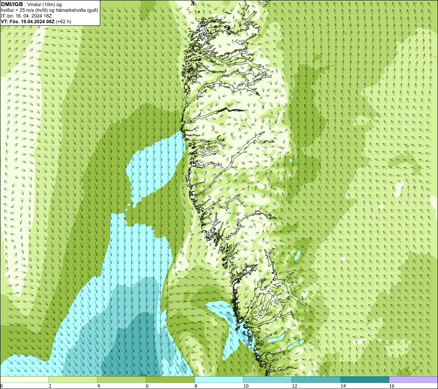Click the 6–8 m/s dark green legend swatch
Image resolution: width=438 pixels, height=389 pixels.
click(x=170, y=379)
